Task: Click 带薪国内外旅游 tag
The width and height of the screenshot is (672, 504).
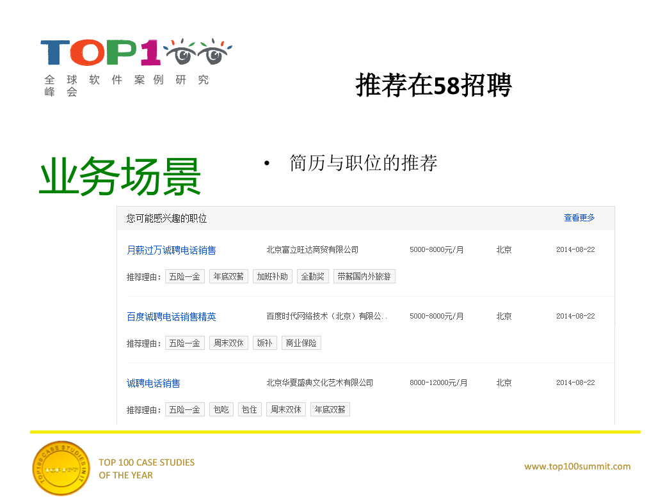Action: point(364,276)
